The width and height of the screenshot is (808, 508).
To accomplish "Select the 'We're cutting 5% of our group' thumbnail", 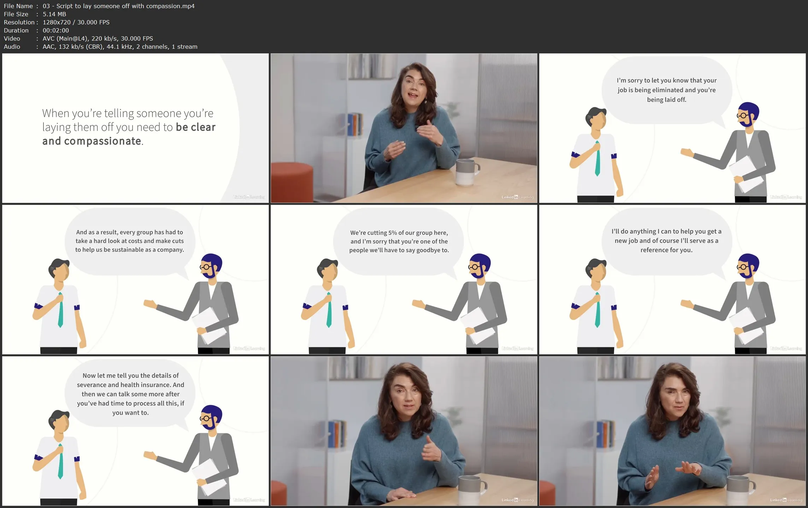I will (404, 280).
